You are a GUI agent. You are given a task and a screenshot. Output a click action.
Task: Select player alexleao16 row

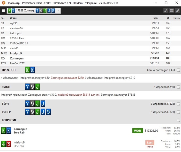click(90, 28)
